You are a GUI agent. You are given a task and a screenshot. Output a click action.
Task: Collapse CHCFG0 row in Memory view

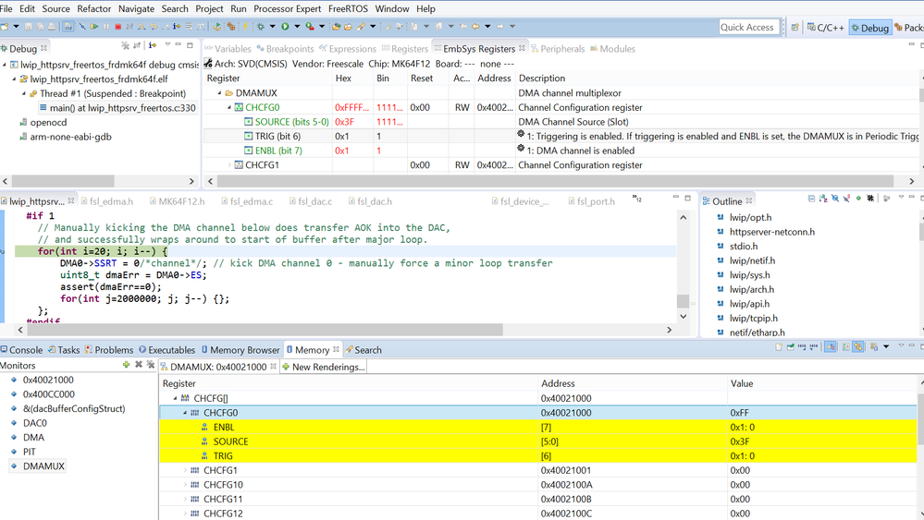click(x=184, y=414)
